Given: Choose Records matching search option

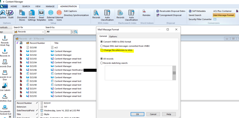Looking at the screenshot, I should [x=102, y=63].
